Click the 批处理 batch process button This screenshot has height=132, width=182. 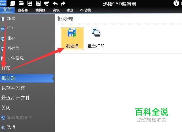(x=72, y=38)
